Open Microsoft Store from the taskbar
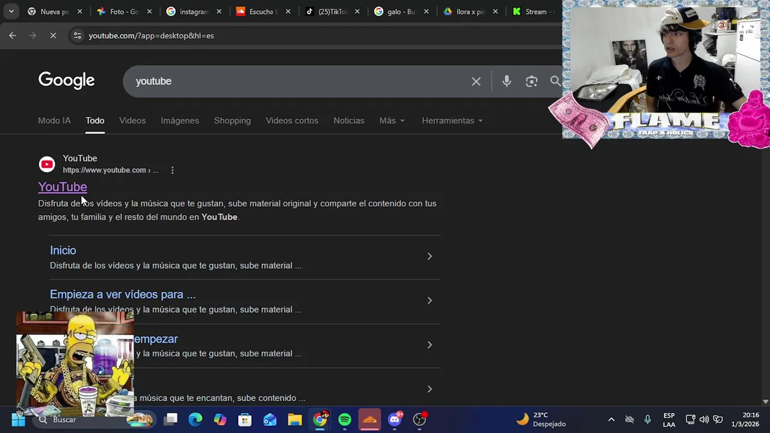770x433 pixels. point(245,419)
